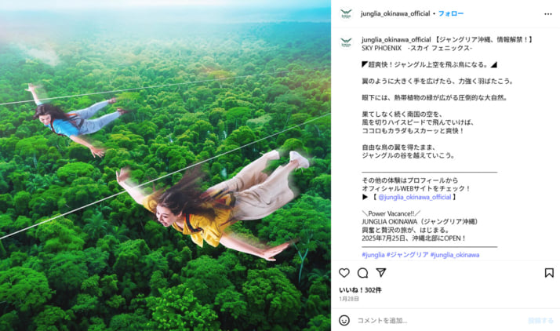Like the post with the heart icon
The image size is (560, 331).
[x=344, y=273]
